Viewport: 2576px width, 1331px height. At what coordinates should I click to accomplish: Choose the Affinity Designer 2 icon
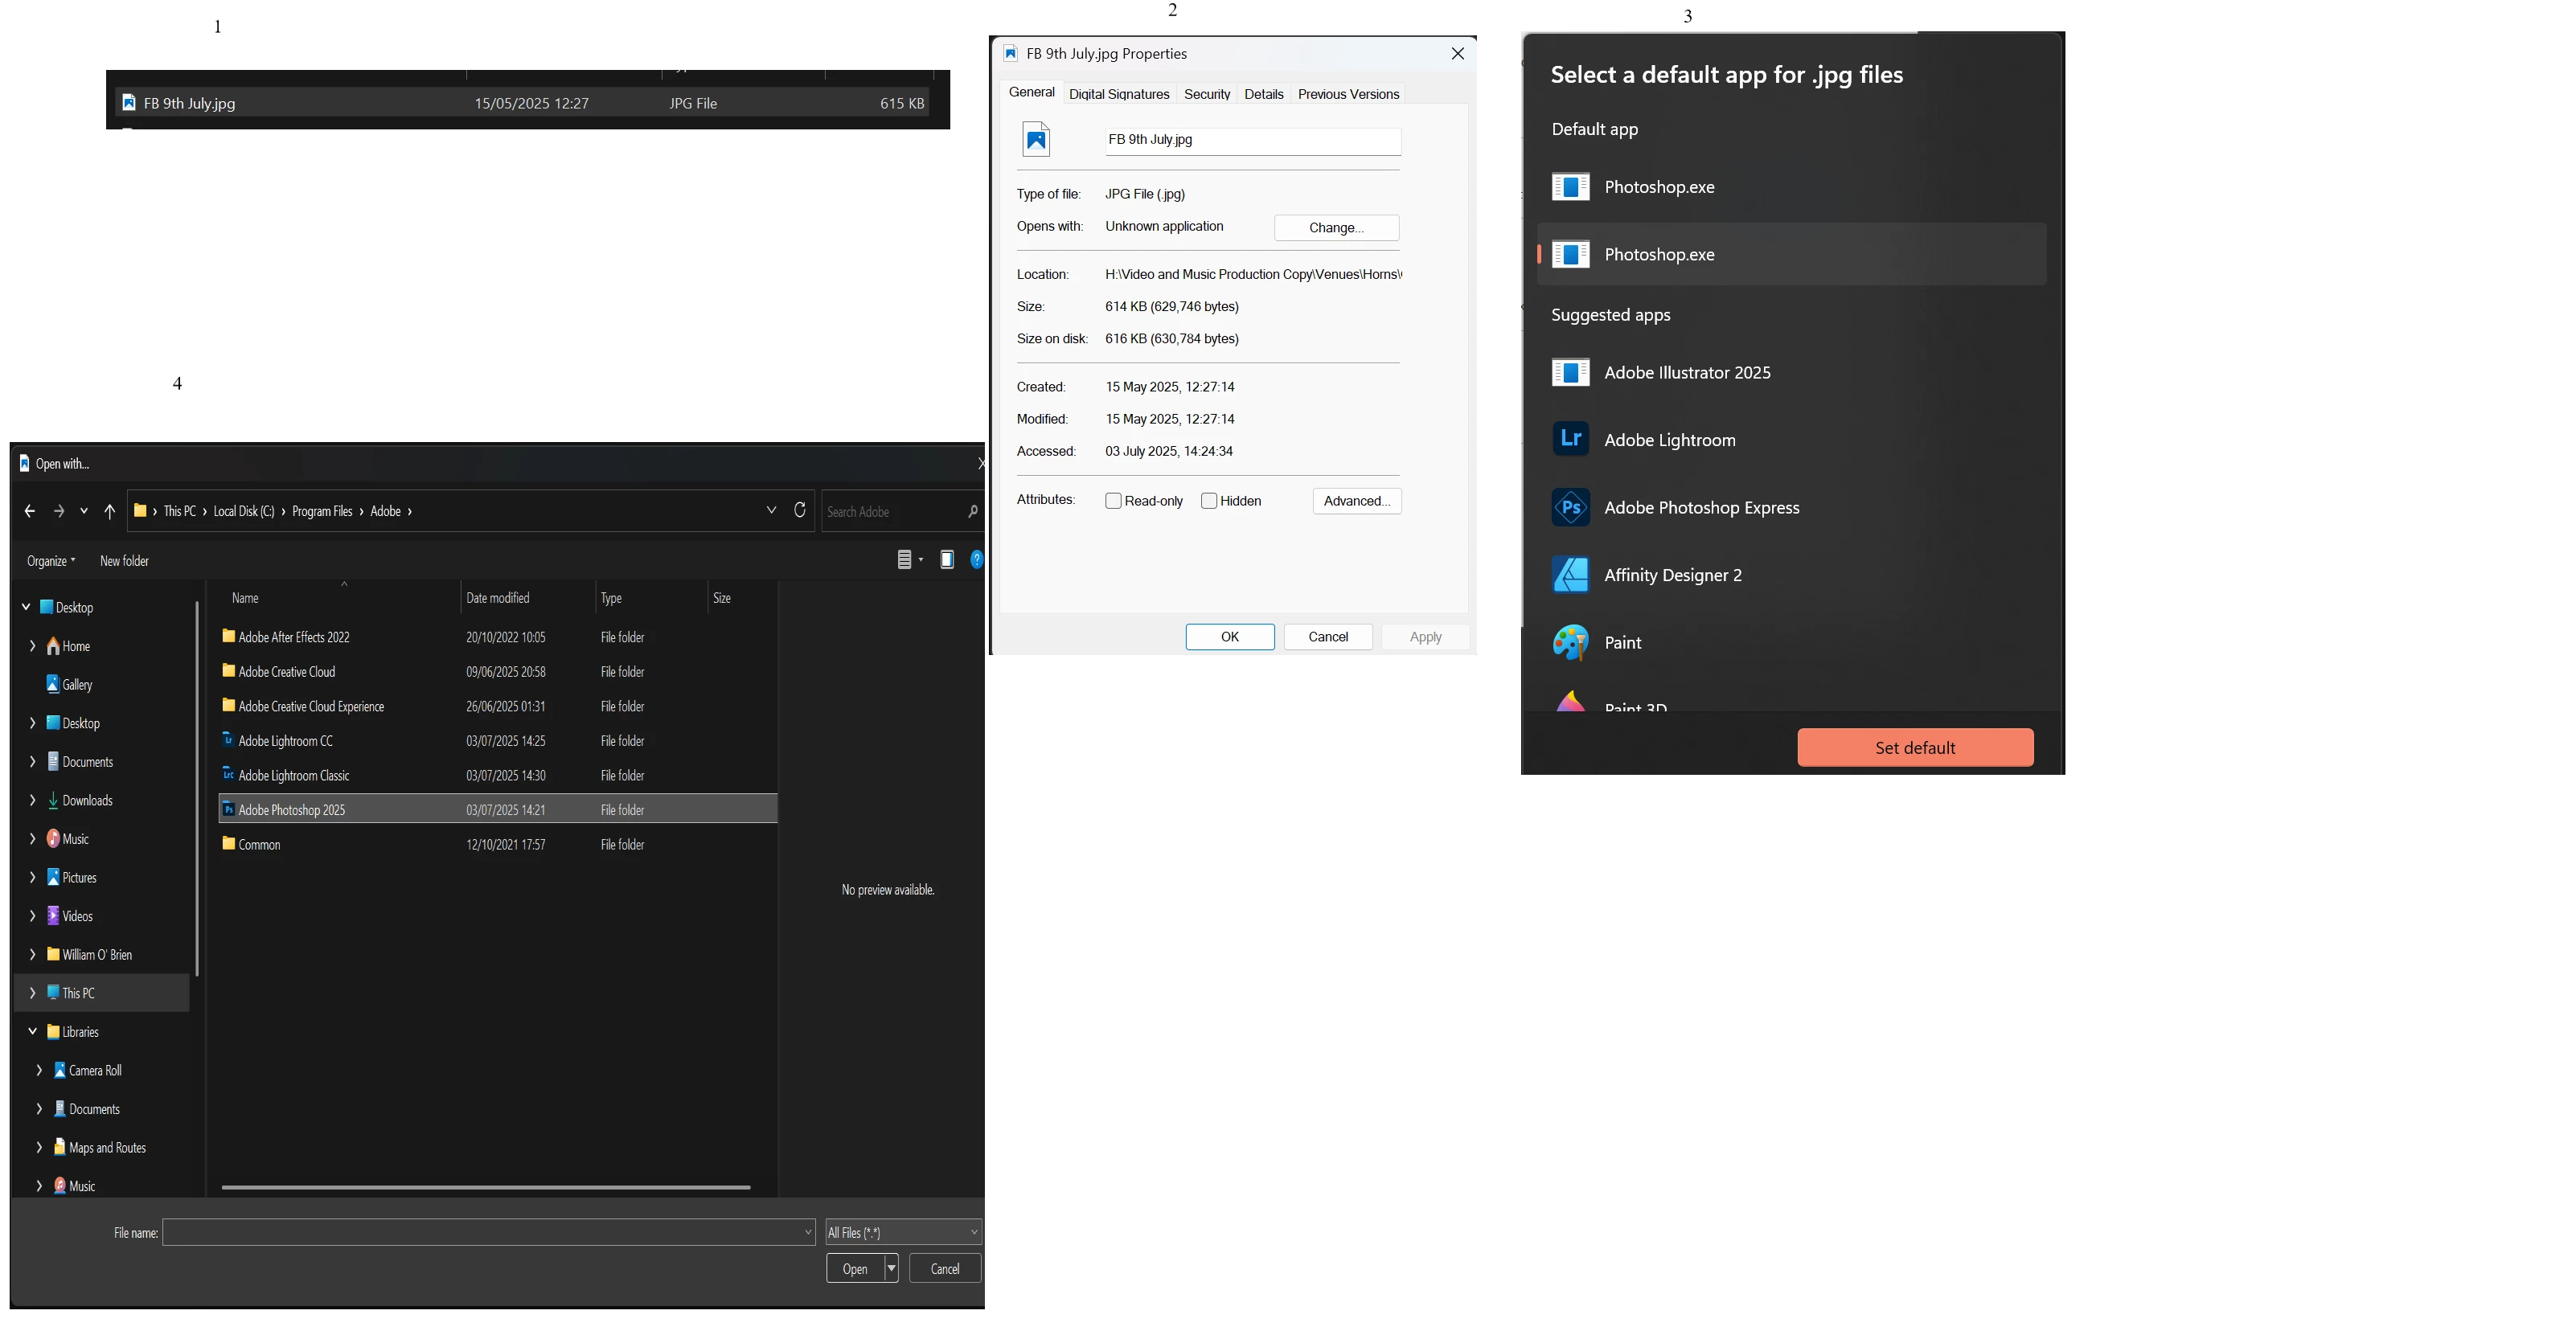(1570, 575)
